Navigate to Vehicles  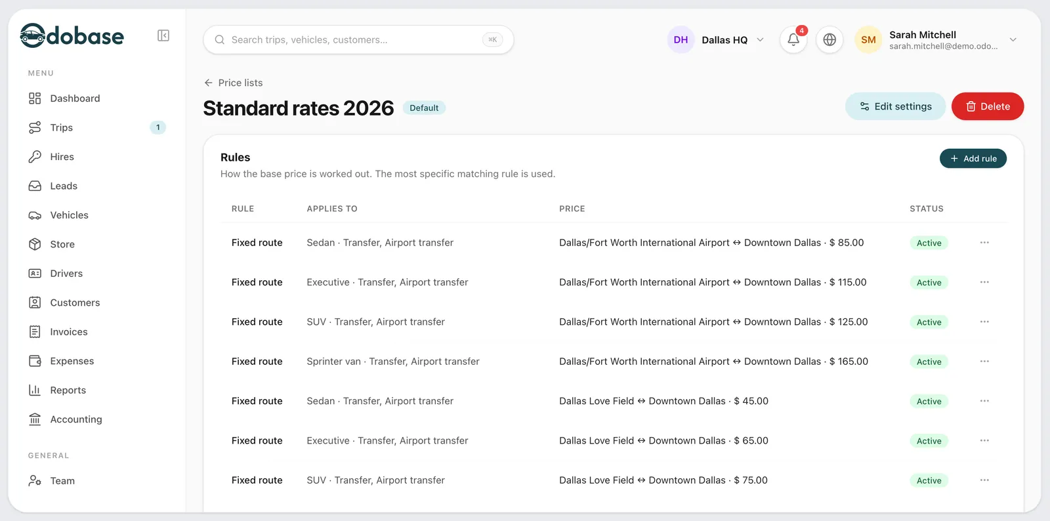coord(96,215)
